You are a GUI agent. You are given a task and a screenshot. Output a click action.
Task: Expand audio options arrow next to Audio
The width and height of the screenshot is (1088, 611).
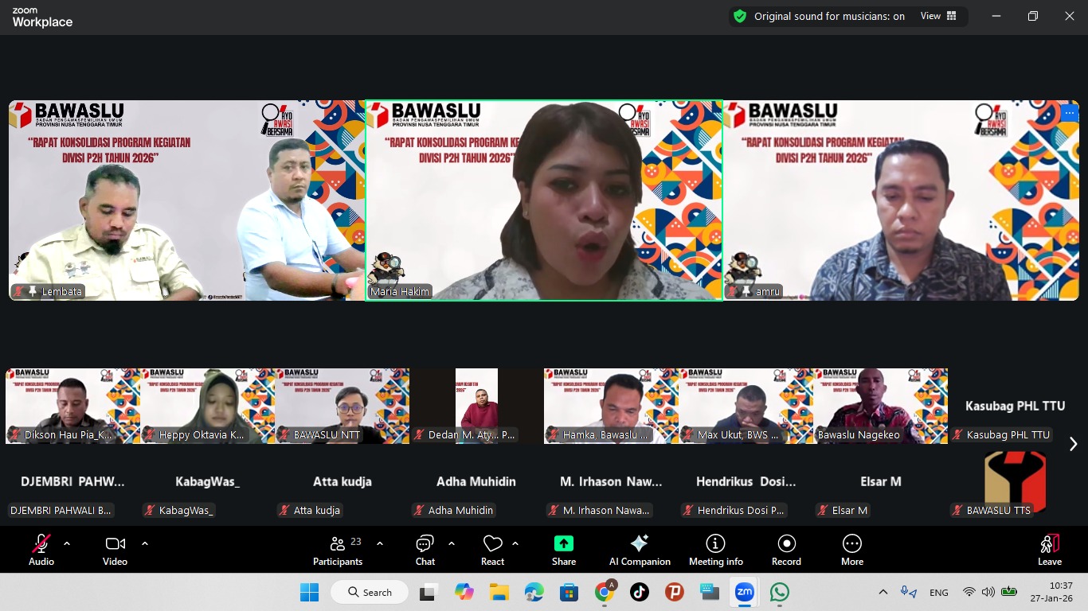[67, 543]
